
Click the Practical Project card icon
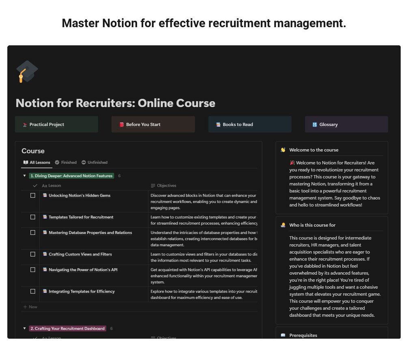coord(25,125)
